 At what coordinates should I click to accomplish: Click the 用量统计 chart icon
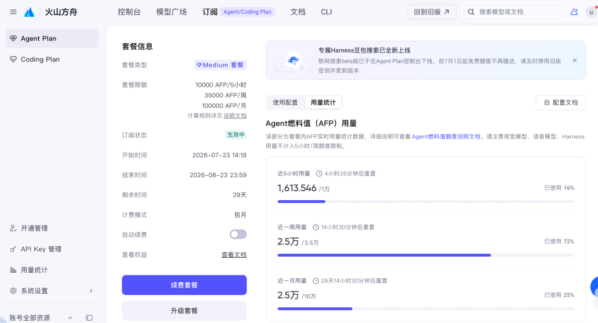[13, 270]
